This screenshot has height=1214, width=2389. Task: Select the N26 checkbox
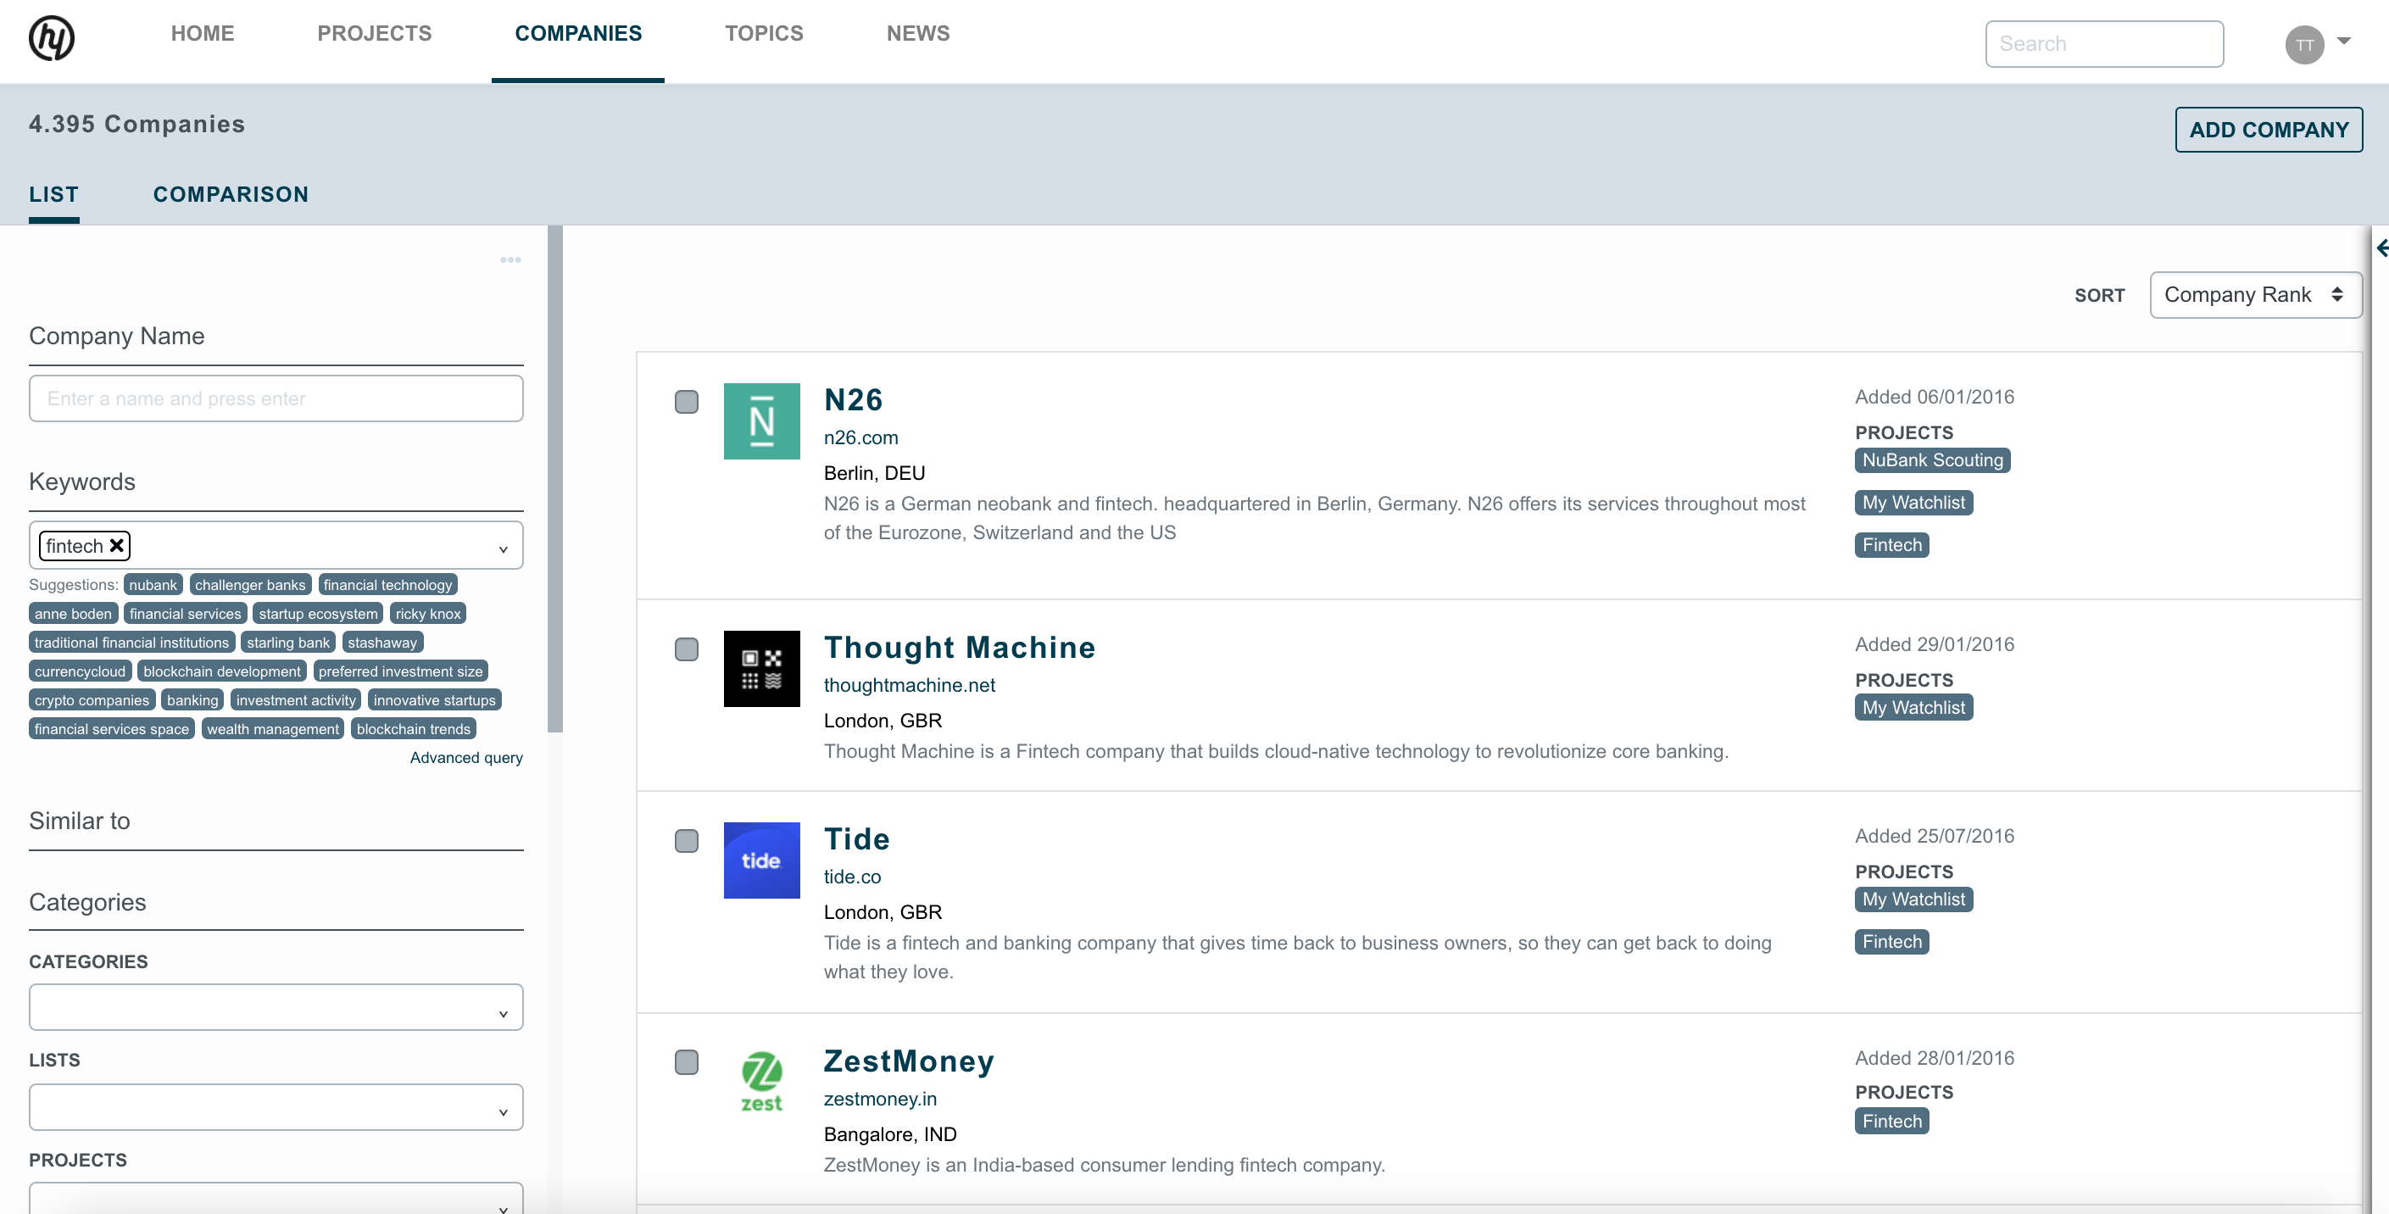(687, 402)
